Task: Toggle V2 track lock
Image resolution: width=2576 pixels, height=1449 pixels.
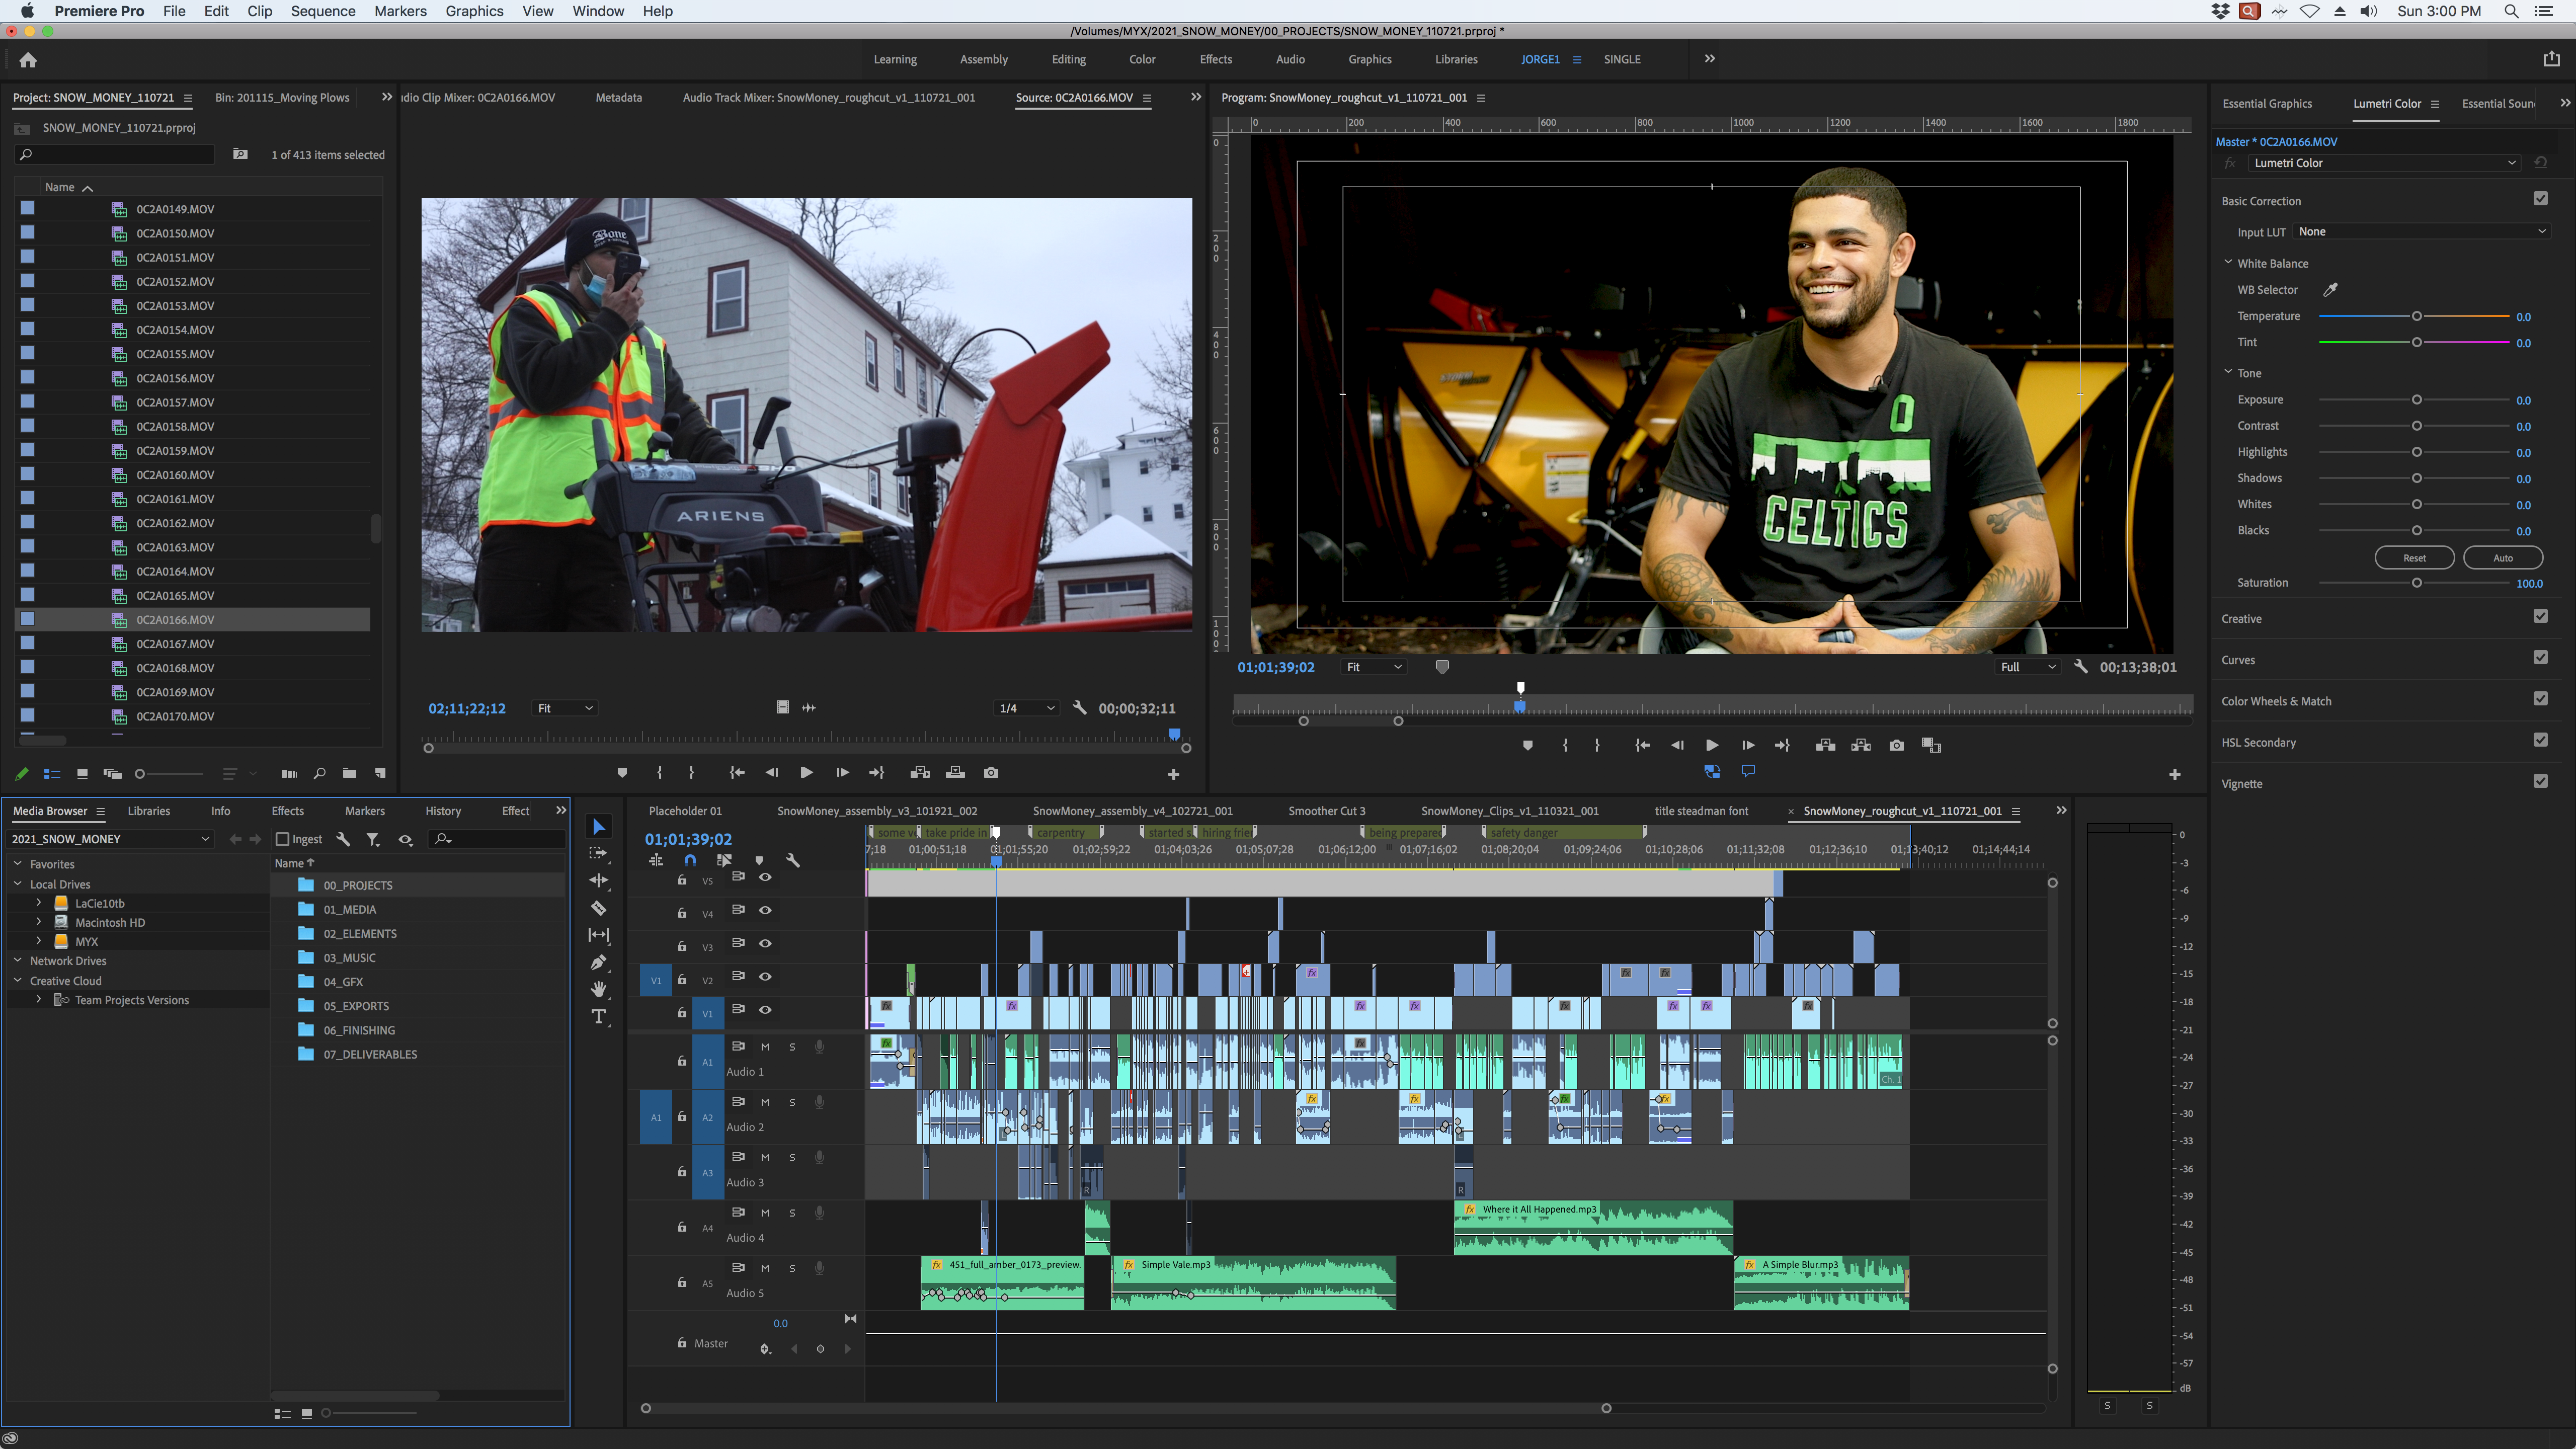Action: click(682, 980)
